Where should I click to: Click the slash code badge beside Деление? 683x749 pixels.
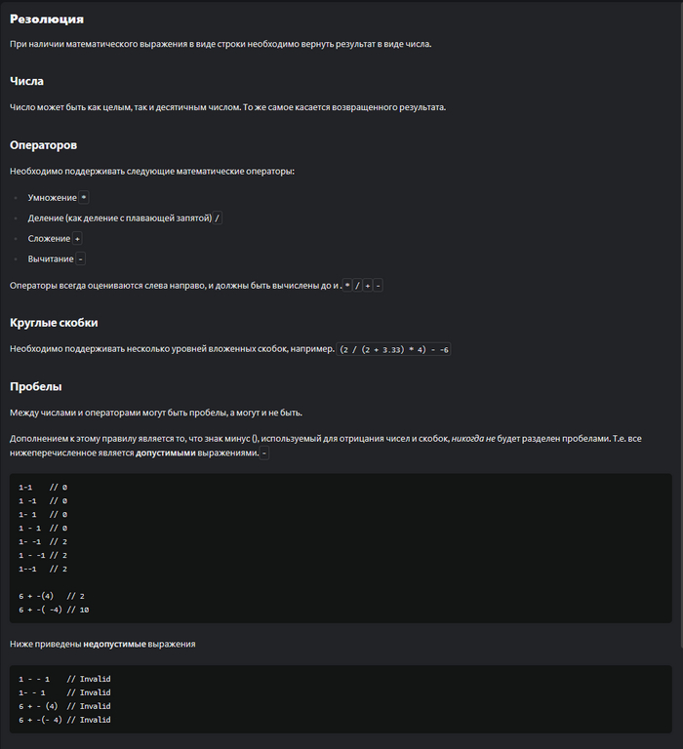click(x=218, y=218)
